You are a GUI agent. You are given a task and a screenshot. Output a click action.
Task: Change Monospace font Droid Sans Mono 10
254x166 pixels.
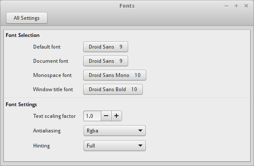(115, 75)
